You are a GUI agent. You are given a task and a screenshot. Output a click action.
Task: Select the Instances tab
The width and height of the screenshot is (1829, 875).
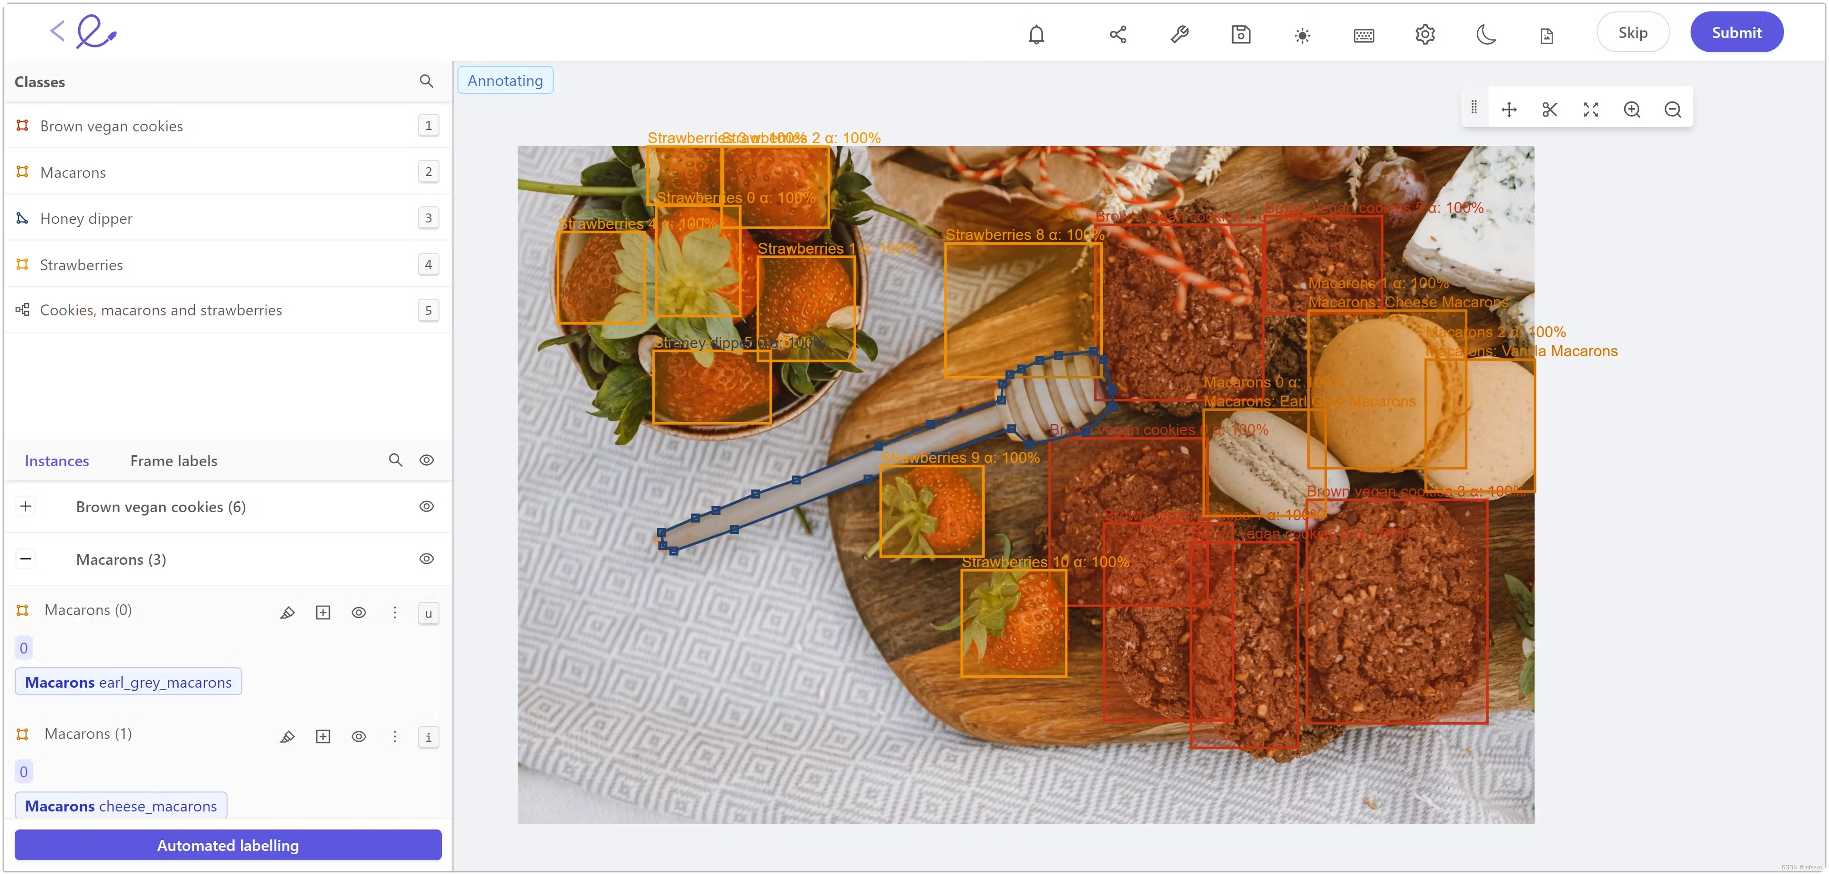pos(57,461)
